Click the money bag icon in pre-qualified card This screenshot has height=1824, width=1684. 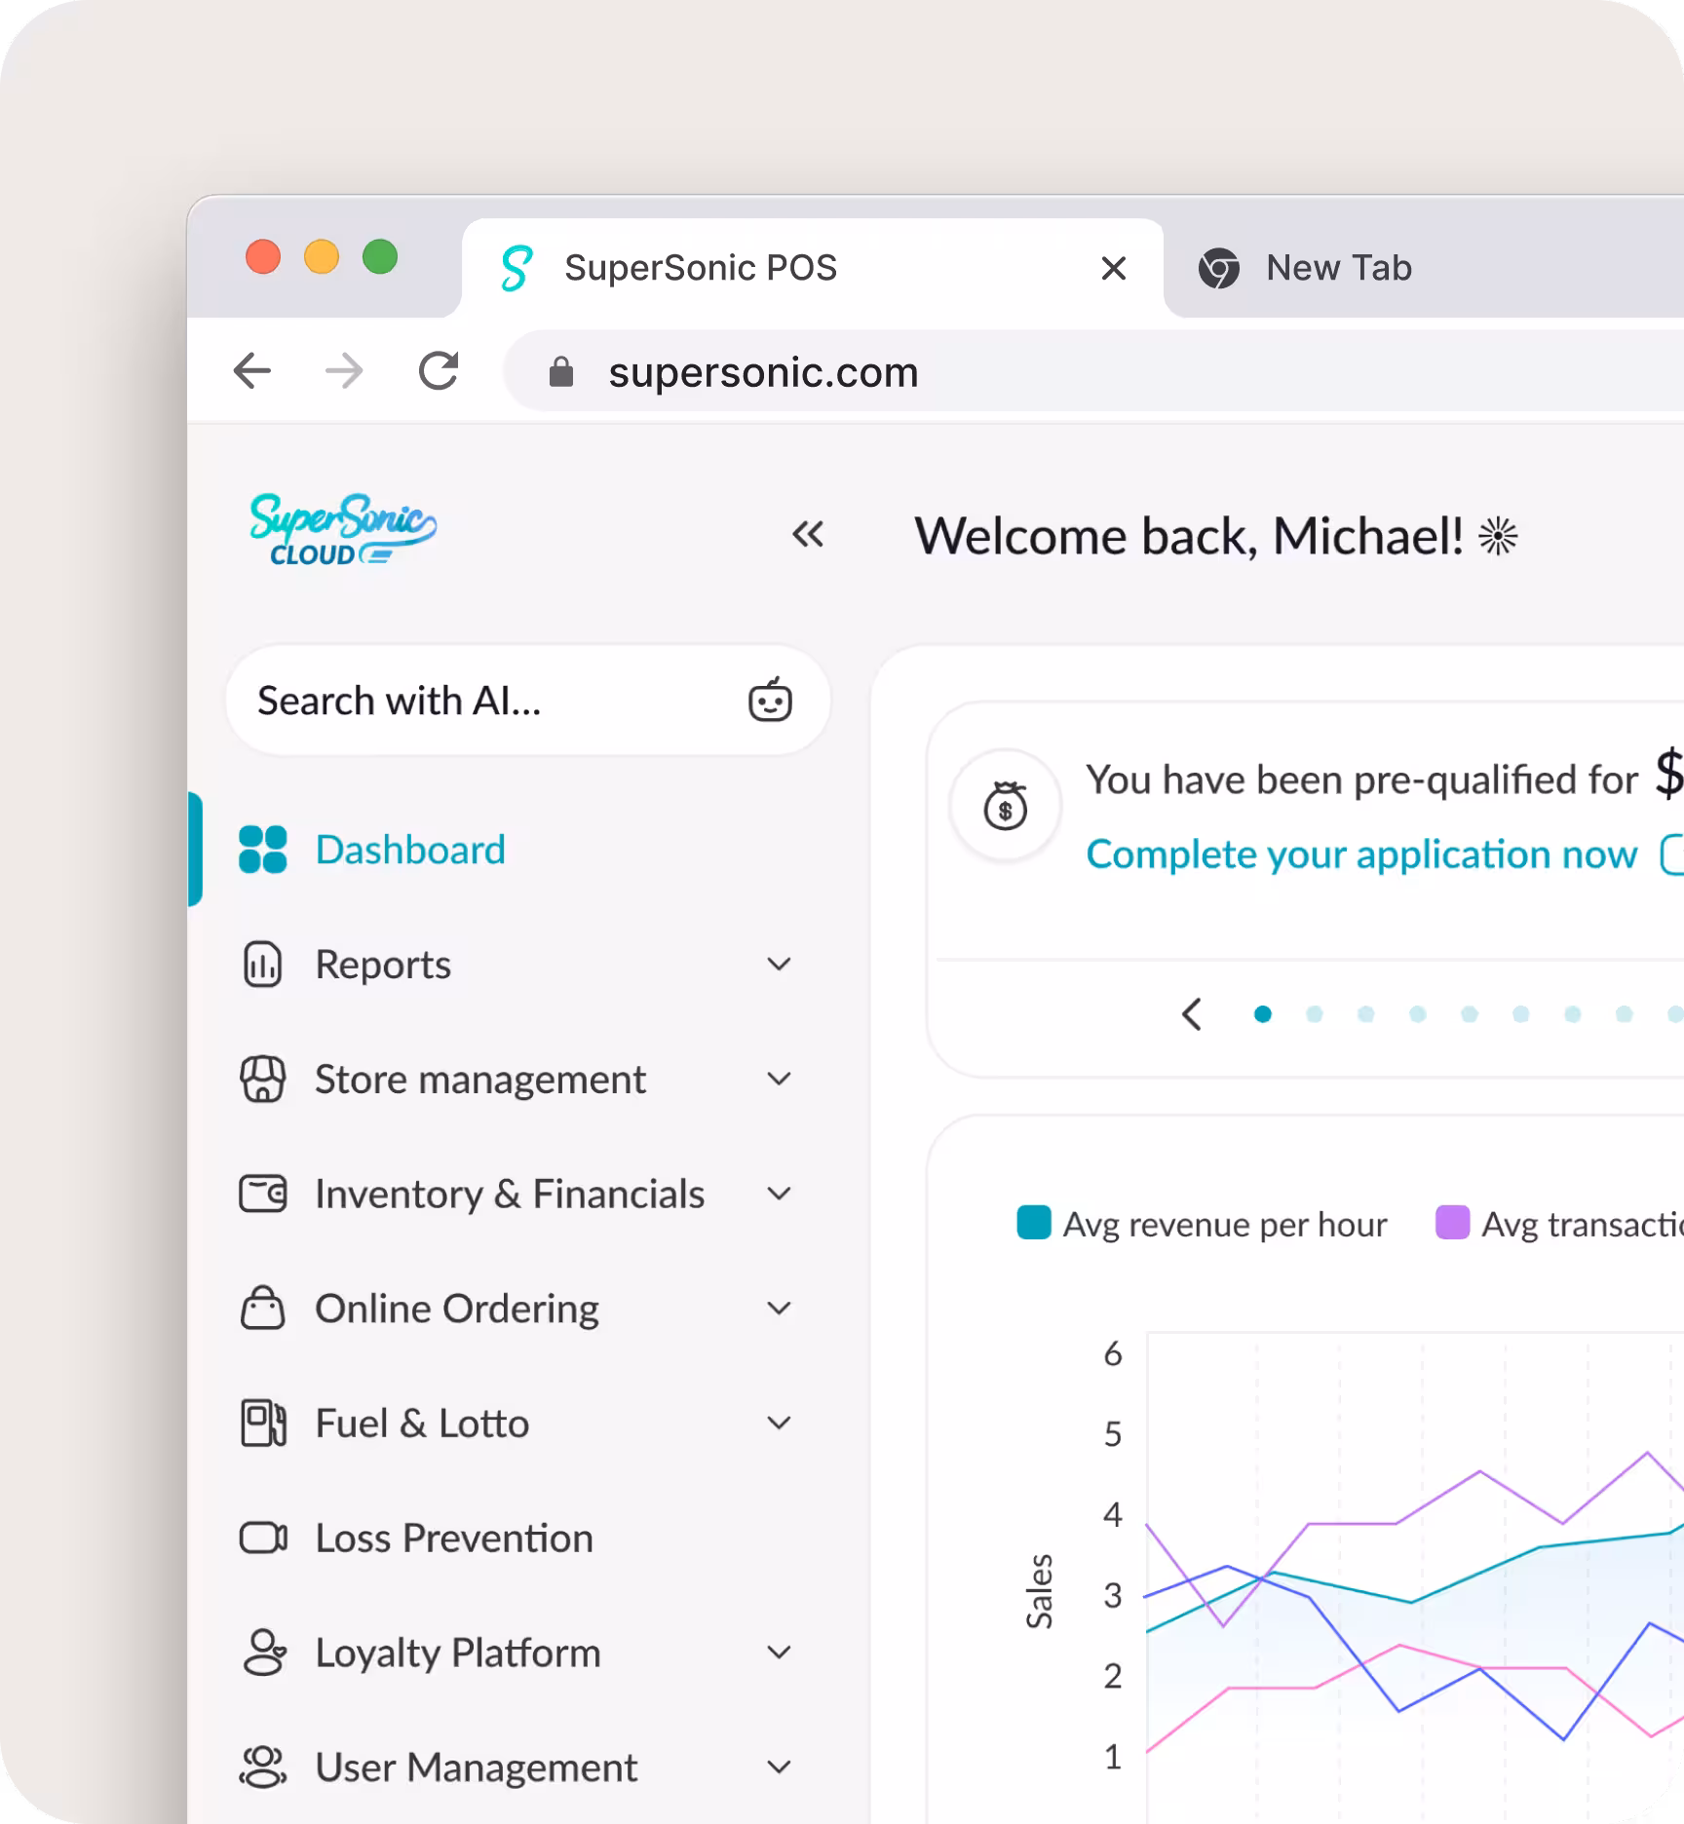pos(1006,807)
